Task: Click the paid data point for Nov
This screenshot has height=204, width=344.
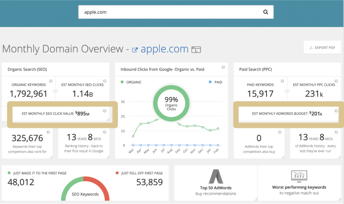Action: pyautogui.click(x=195, y=145)
